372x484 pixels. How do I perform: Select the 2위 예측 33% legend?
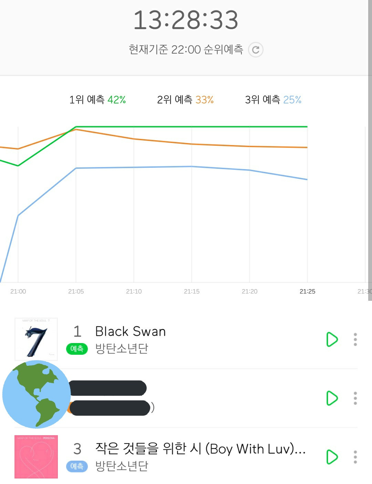tap(185, 100)
